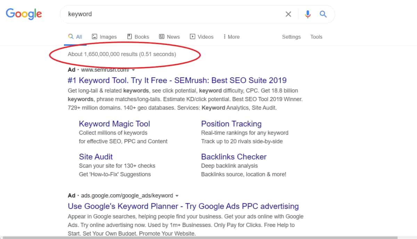
Task: Open the Backlinks Checker sitelink
Action: click(234, 157)
